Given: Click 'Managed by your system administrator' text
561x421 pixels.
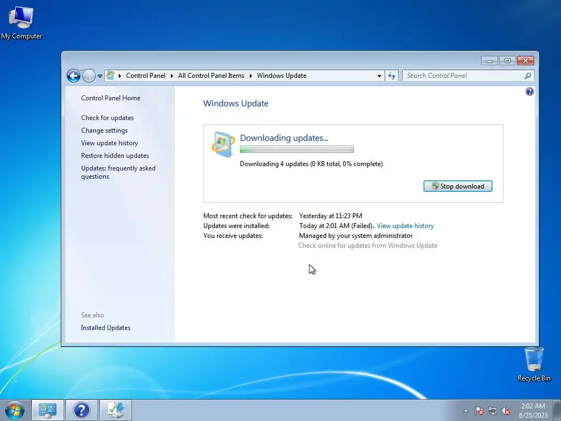Looking at the screenshot, I should tap(356, 236).
